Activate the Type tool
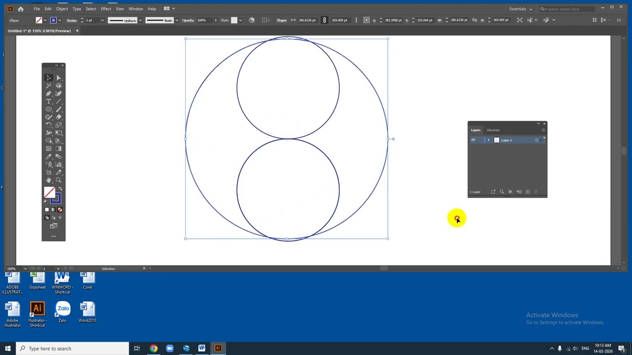Image resolution: width=632 pixels, height=355 pixels. 48,102
